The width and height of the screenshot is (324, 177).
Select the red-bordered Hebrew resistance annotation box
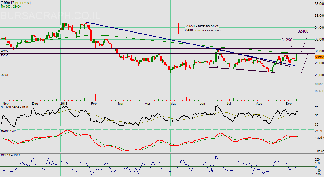coord(202,28)
